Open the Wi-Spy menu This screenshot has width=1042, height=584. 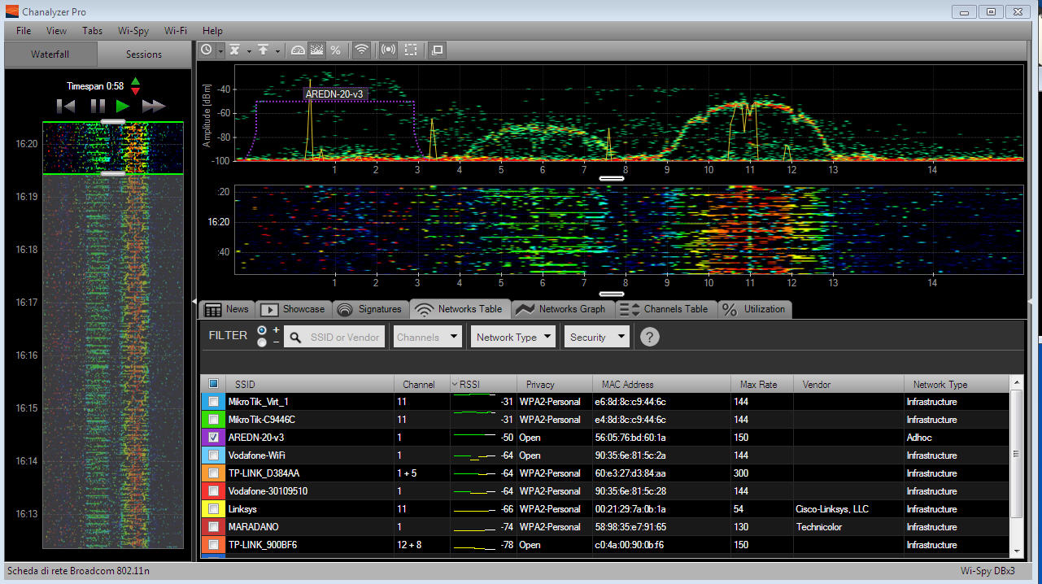click(133, 31)
